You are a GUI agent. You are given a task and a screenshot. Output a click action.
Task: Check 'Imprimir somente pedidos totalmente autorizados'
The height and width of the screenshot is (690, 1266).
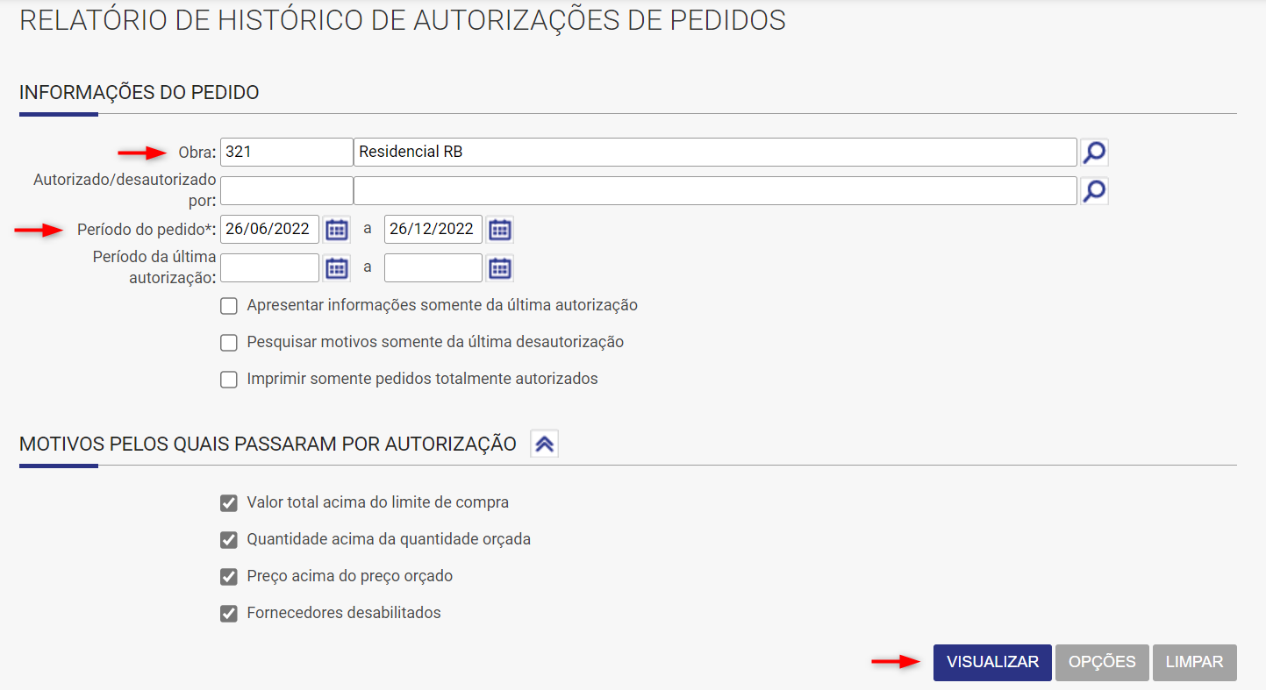coord(229,380)
